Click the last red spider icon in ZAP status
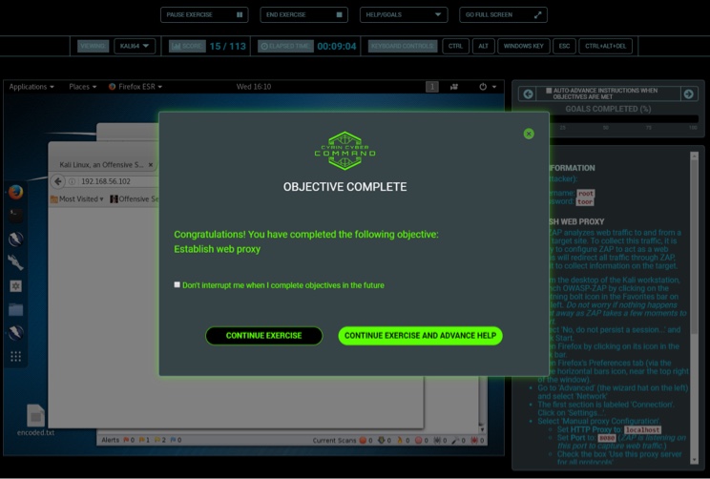The height and width of the screenshot is (479, 710). click(474, 440)
